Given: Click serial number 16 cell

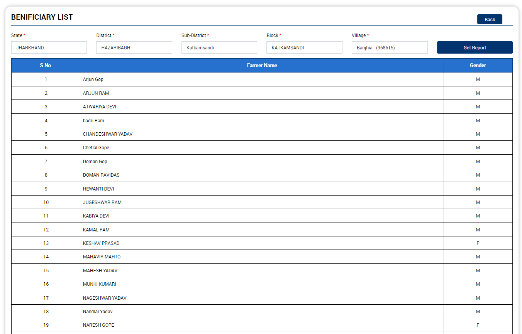Looking at the screenshot, I should [46, 284].
